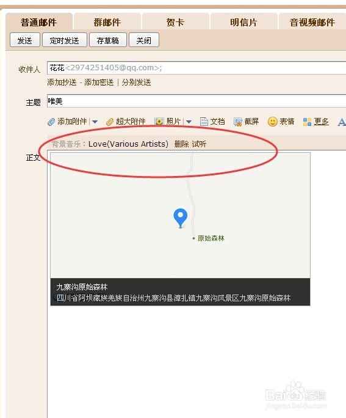This screenshot has height=418, width=346.
Task: Select the 音视频邮件 tab
Action: click(x=312, y=22)
